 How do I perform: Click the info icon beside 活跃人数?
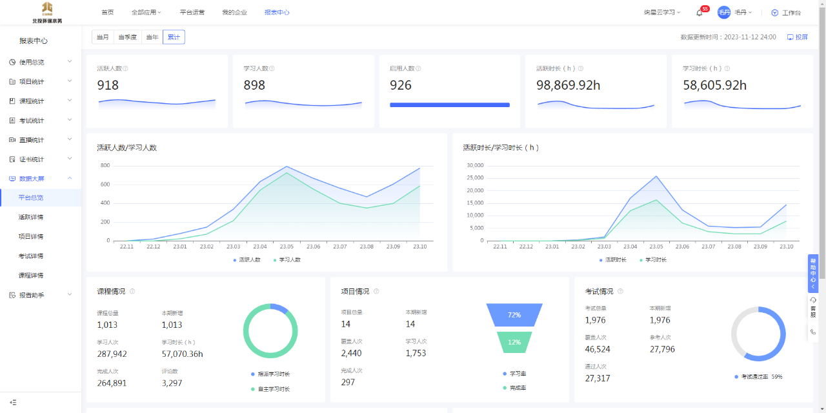click(x=125, y=68)
